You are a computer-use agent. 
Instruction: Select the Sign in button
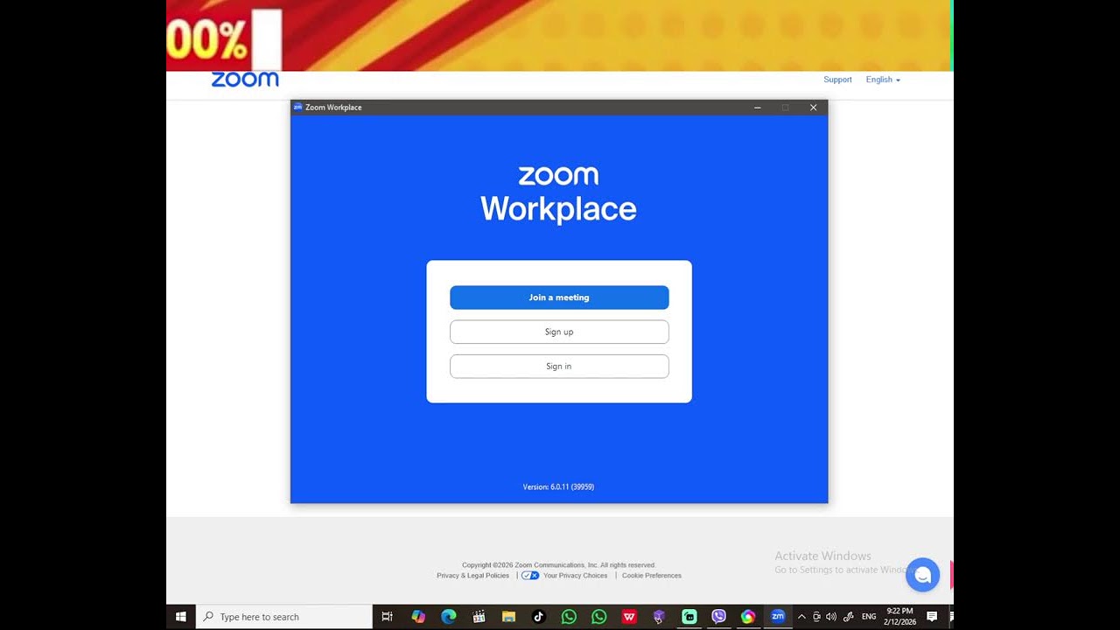(559, 366)
